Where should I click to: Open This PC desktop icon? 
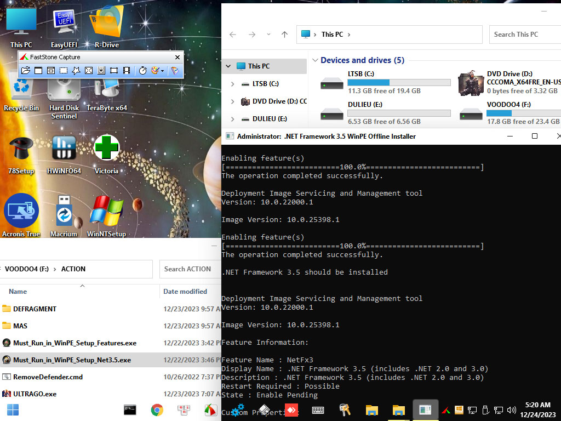[x=21, y=28]
